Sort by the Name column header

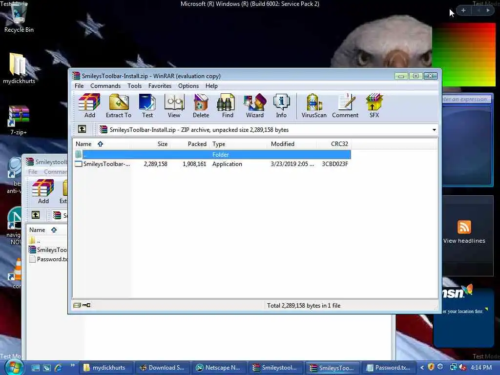pyautogui.click(x=102, y=144)
